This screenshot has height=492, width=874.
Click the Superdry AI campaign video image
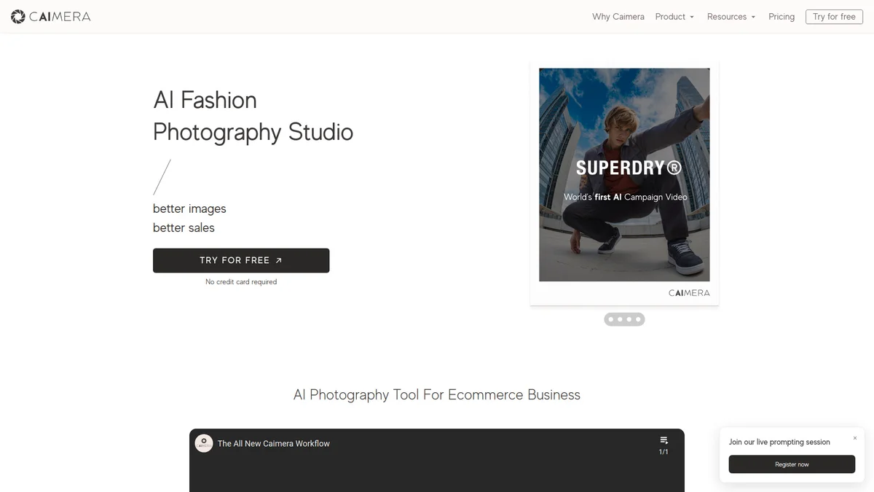624,175
